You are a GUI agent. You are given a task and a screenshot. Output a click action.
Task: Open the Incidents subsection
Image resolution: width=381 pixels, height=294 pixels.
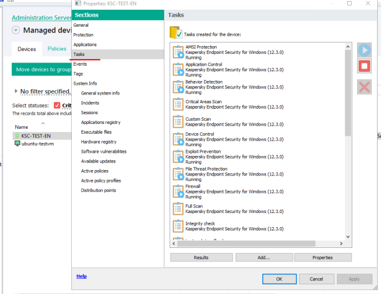(x=90, y=103)
